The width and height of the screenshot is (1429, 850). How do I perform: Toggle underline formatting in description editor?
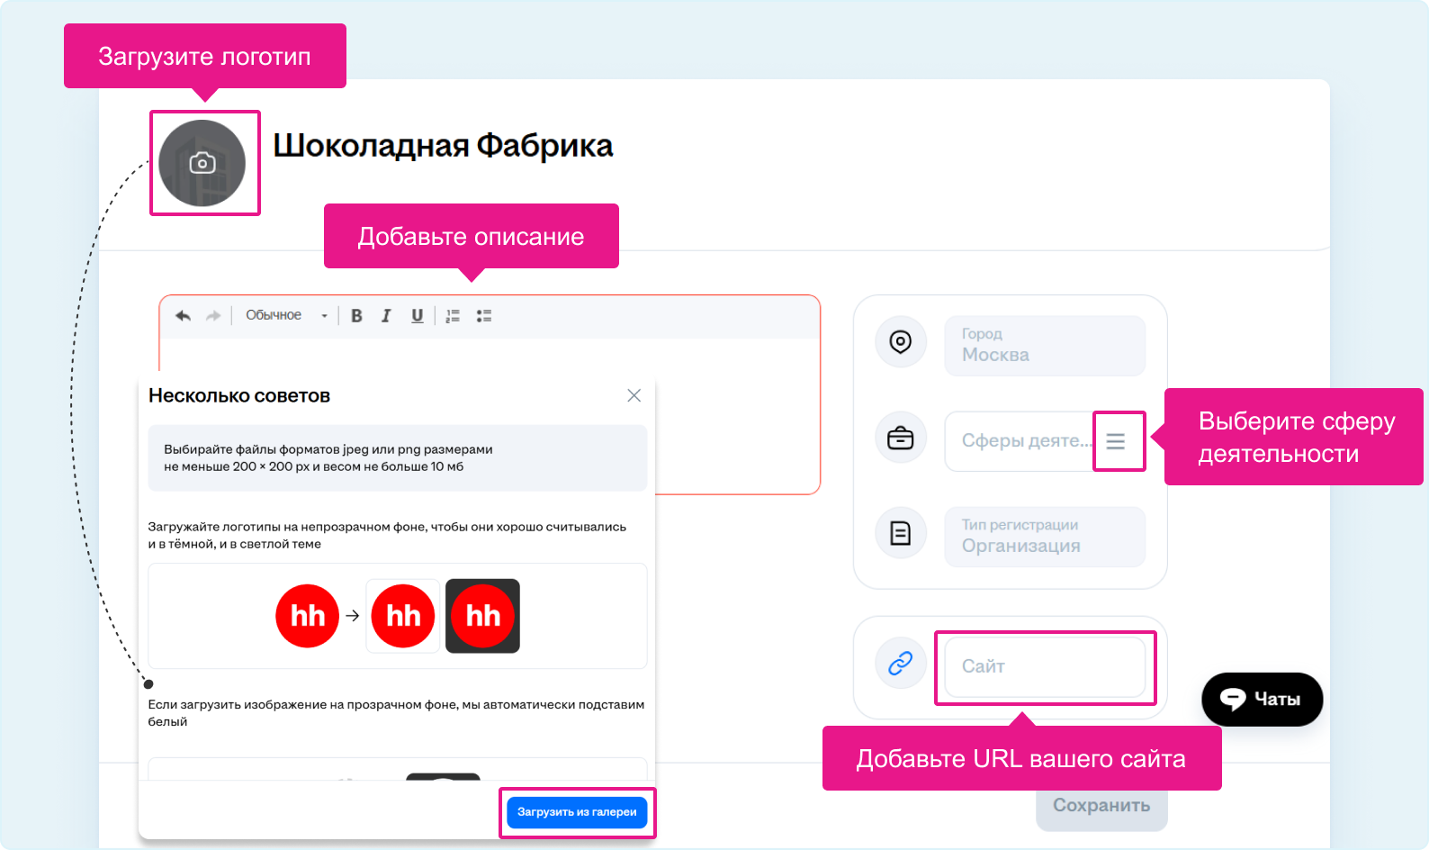(x=417, y=316)
